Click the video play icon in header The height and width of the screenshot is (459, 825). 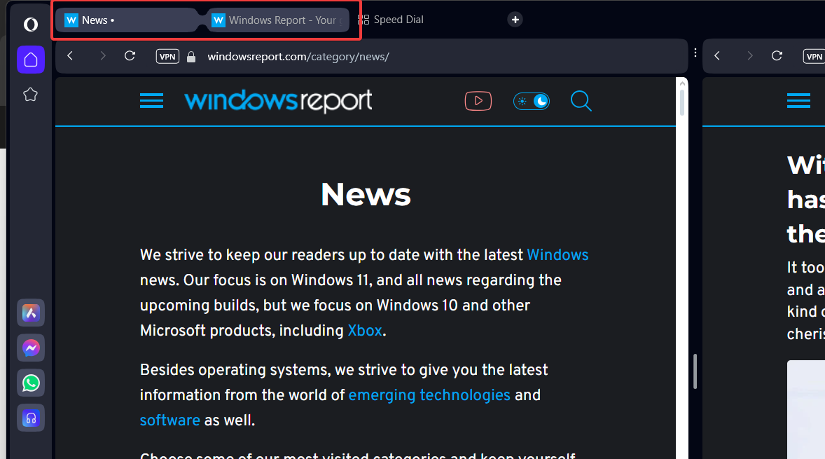pyautogui.click(x=478, y=101)
